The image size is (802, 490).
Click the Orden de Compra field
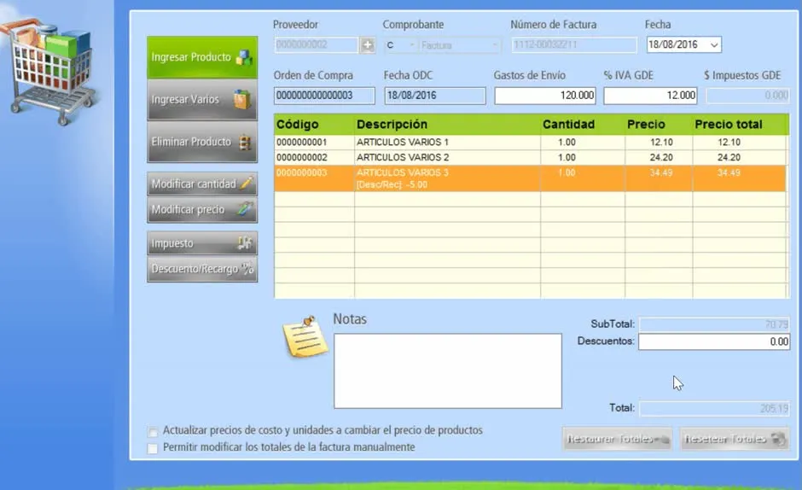[324, 96]
